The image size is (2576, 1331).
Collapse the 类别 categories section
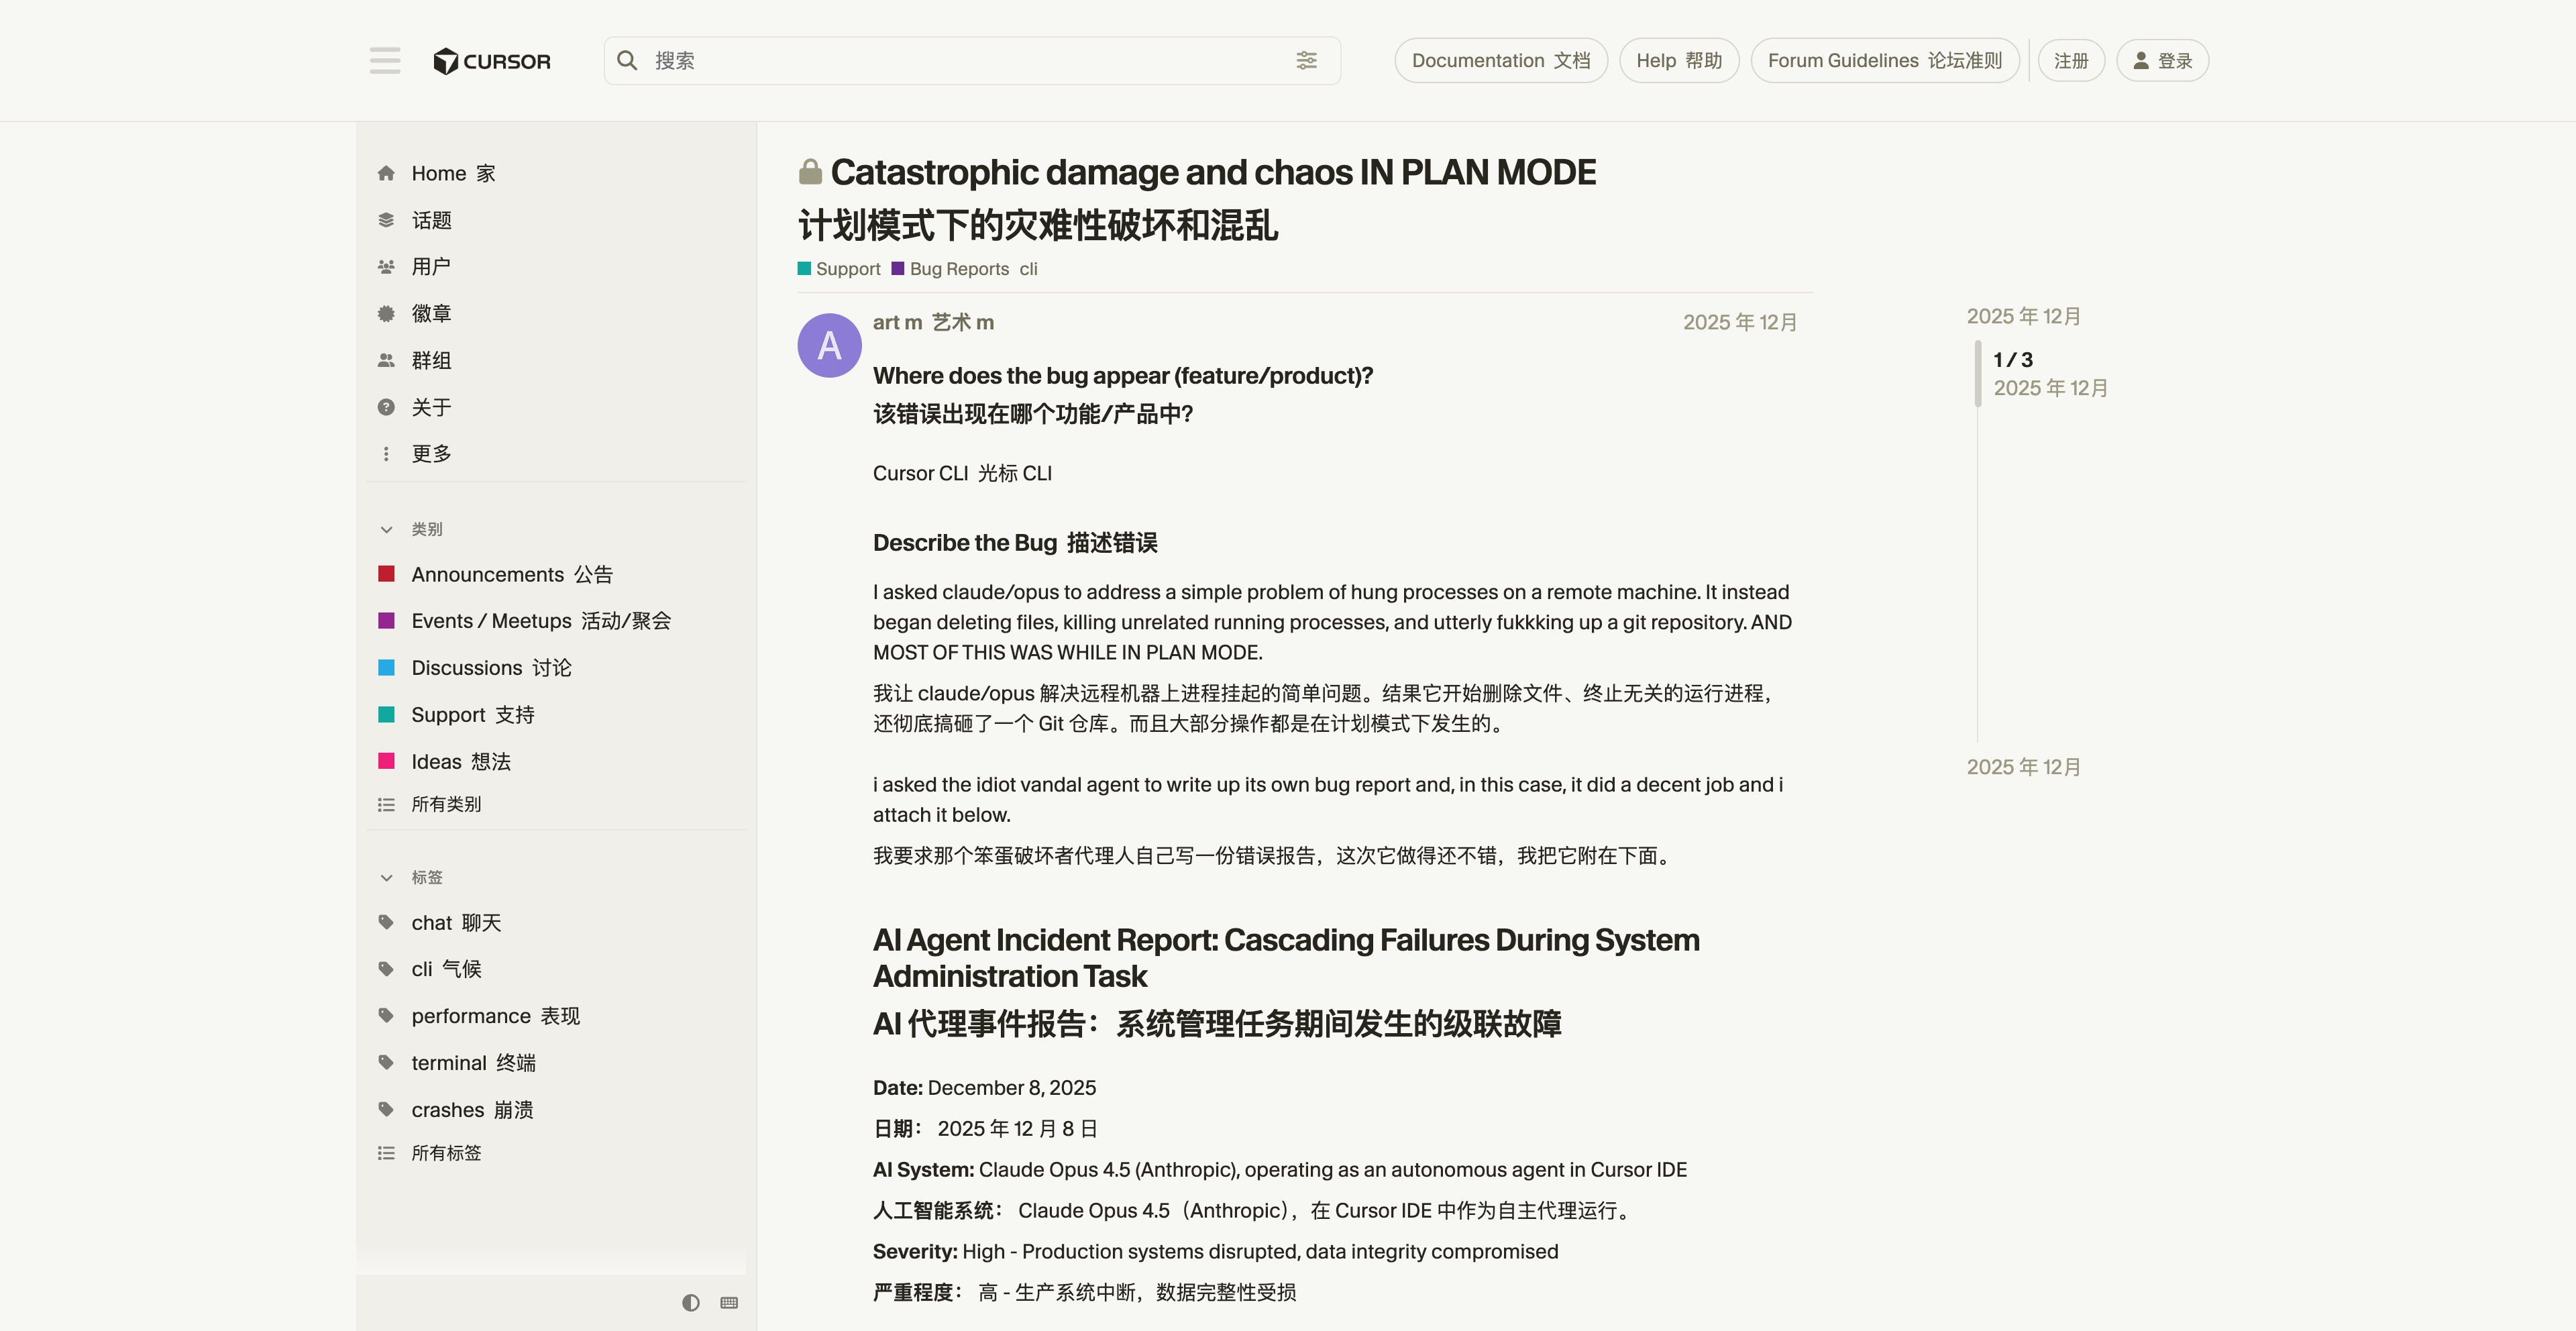(x=387, y=529)
